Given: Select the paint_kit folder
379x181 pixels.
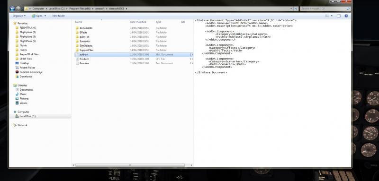Looking at the screenshot, I should [x=84, y=37].
